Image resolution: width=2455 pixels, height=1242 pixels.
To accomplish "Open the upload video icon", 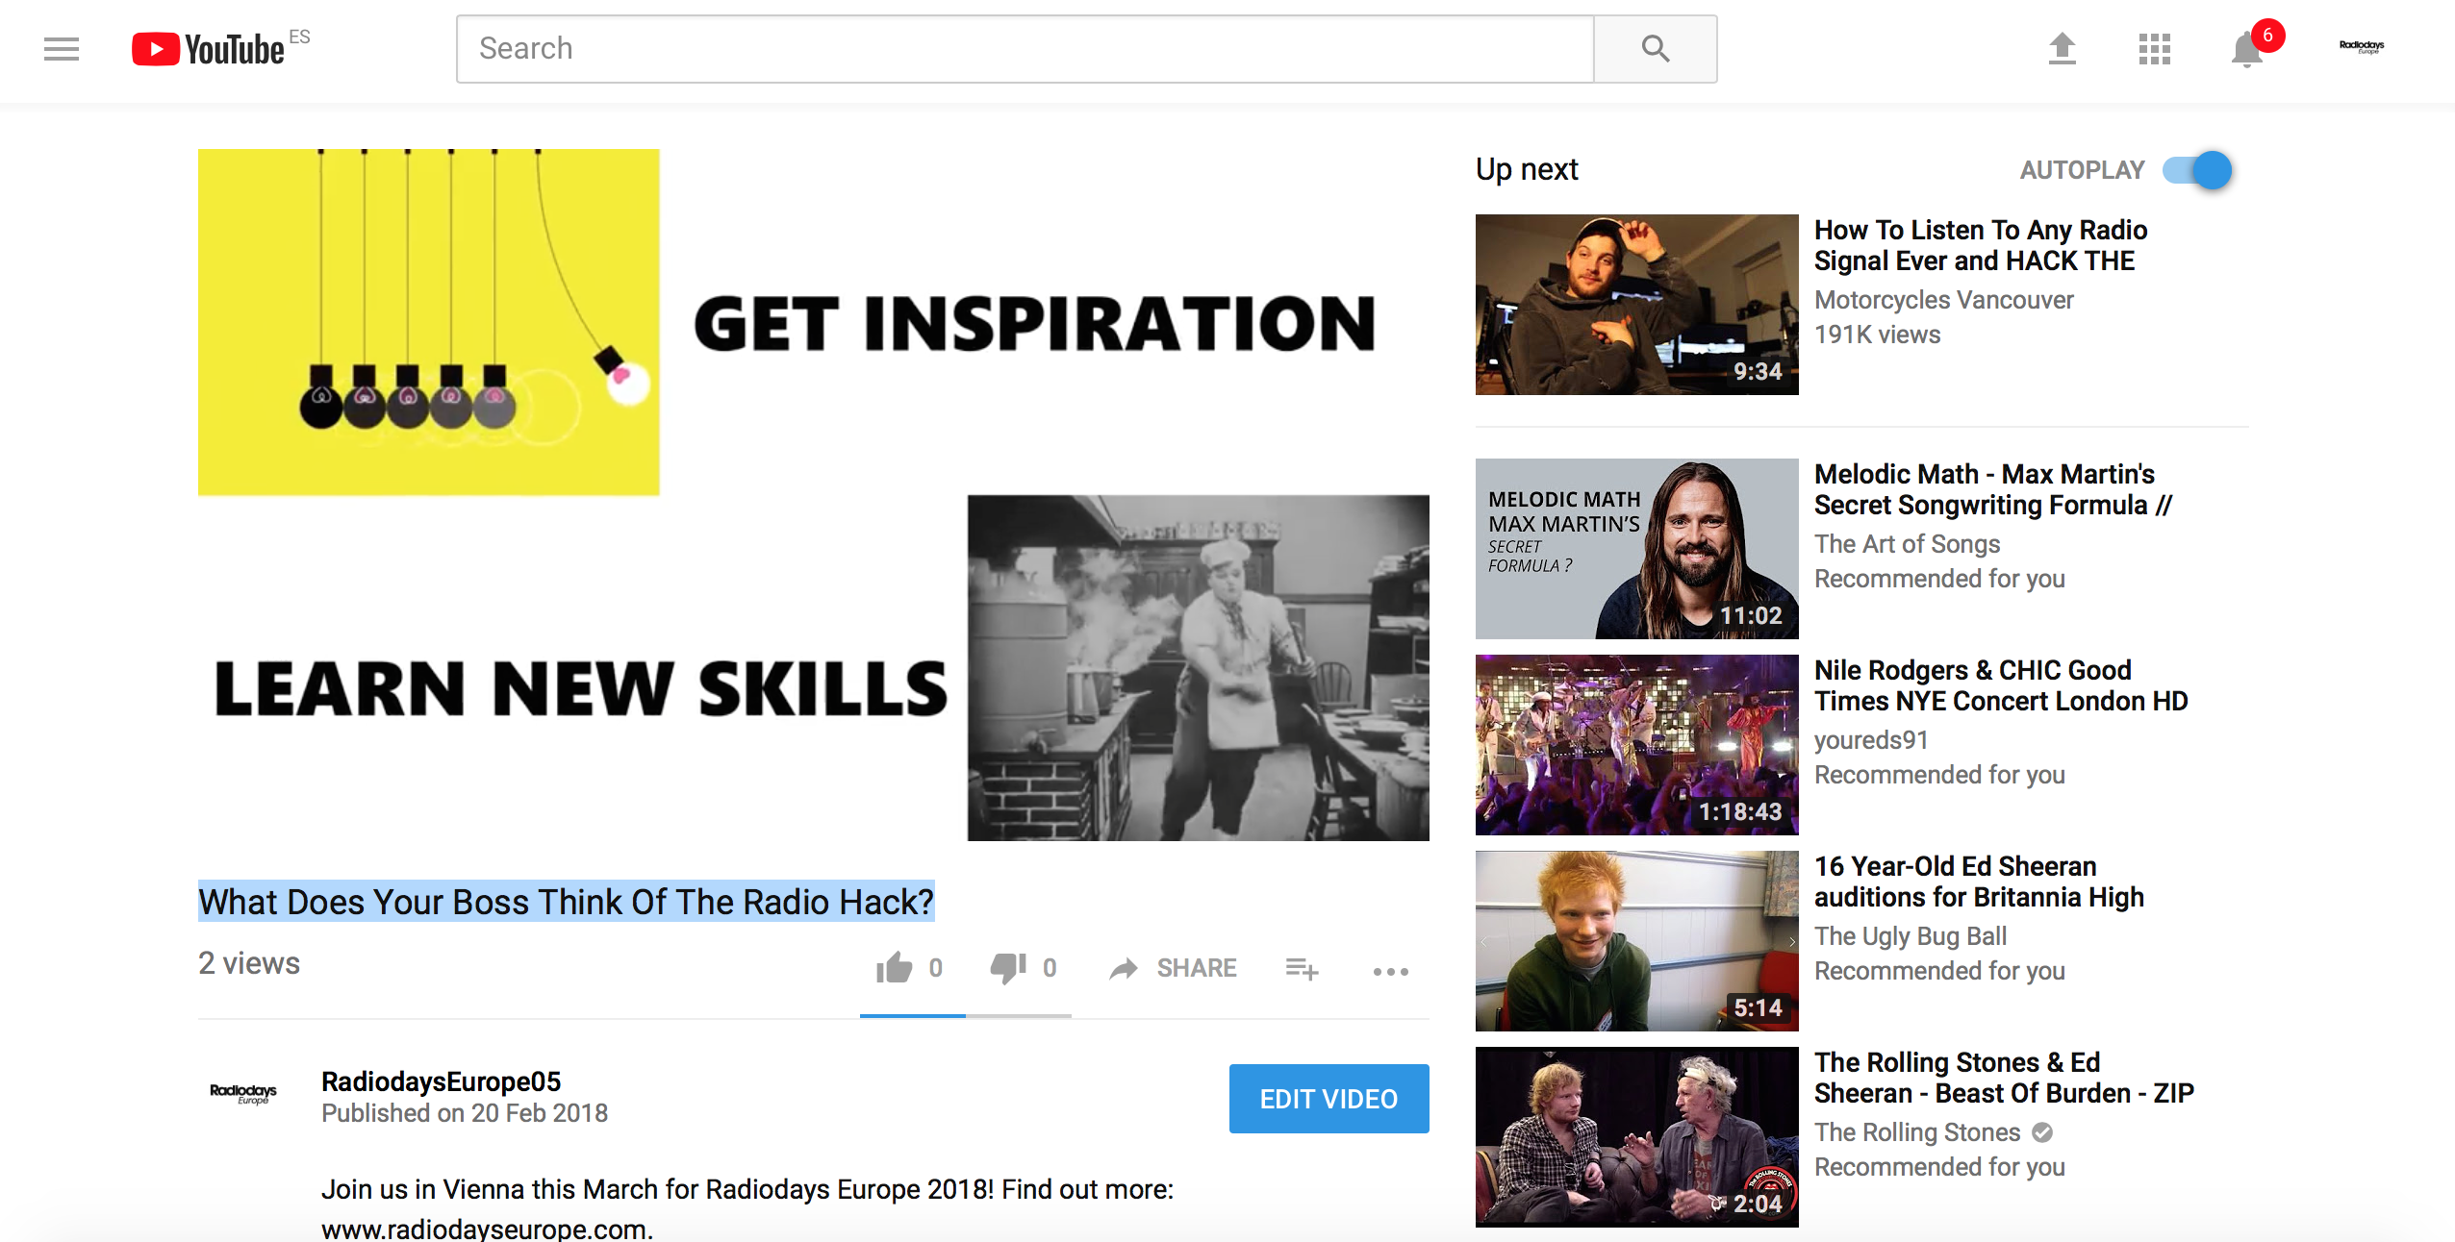I will click(2062, 49).
